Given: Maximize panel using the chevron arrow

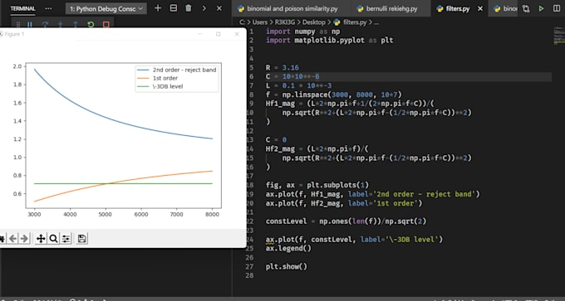Looking at the screenshot, I should tap(204, 8).
